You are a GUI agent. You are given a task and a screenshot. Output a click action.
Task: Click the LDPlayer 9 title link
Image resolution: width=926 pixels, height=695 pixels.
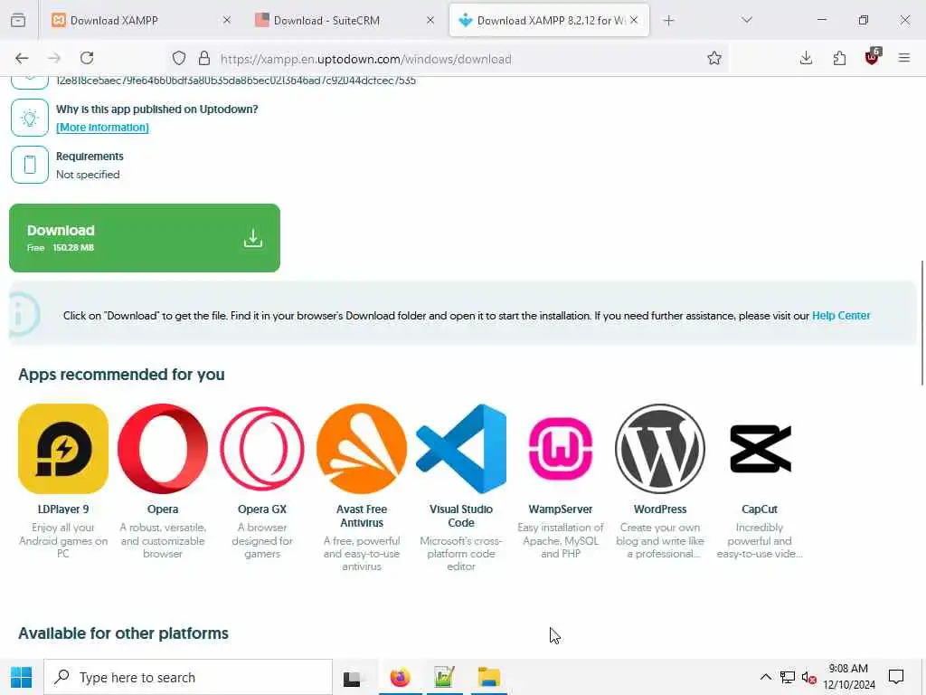pyautogui.click(x=63, y=509)
